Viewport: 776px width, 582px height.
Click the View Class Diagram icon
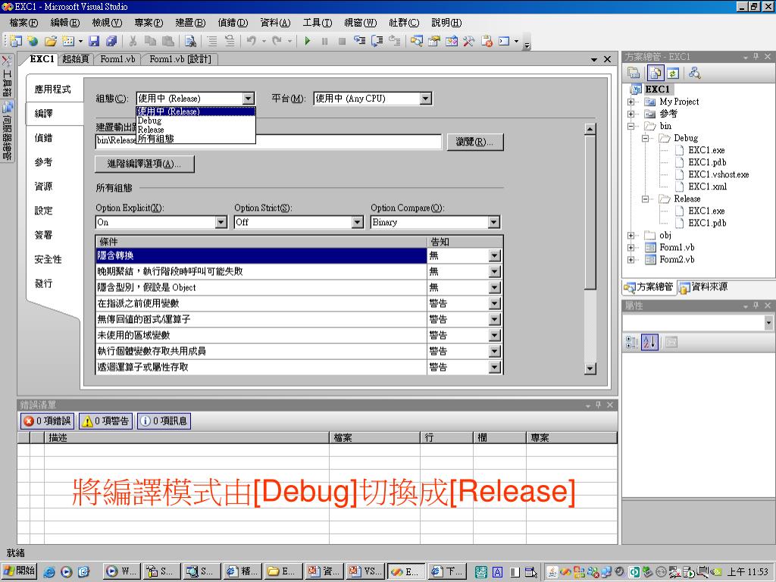(x=695, y=74)
